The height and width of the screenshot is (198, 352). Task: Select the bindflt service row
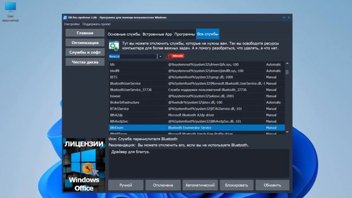[x=197, y=71]
